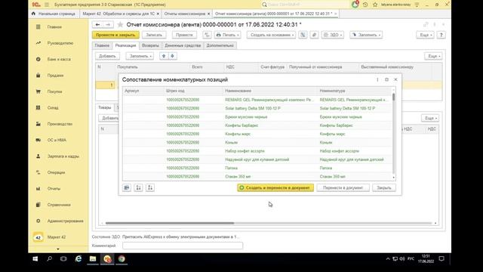Open notifications bell in top bar
The width and height of the screenshot is (483, 272).
point(355,5)
